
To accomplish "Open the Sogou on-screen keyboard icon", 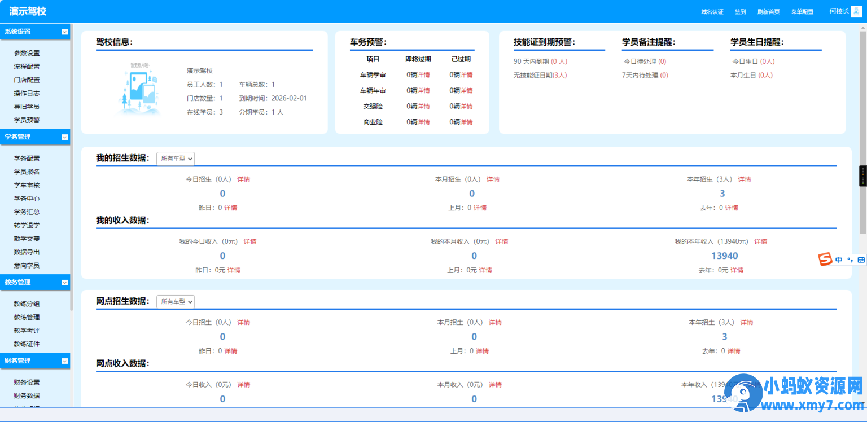I will tap(860, 260).
